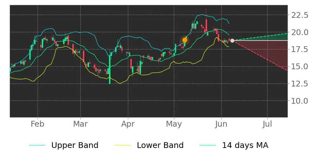The image size is (310, 155).
Task: Click the Feb axis label
Action: click(38, 124)
